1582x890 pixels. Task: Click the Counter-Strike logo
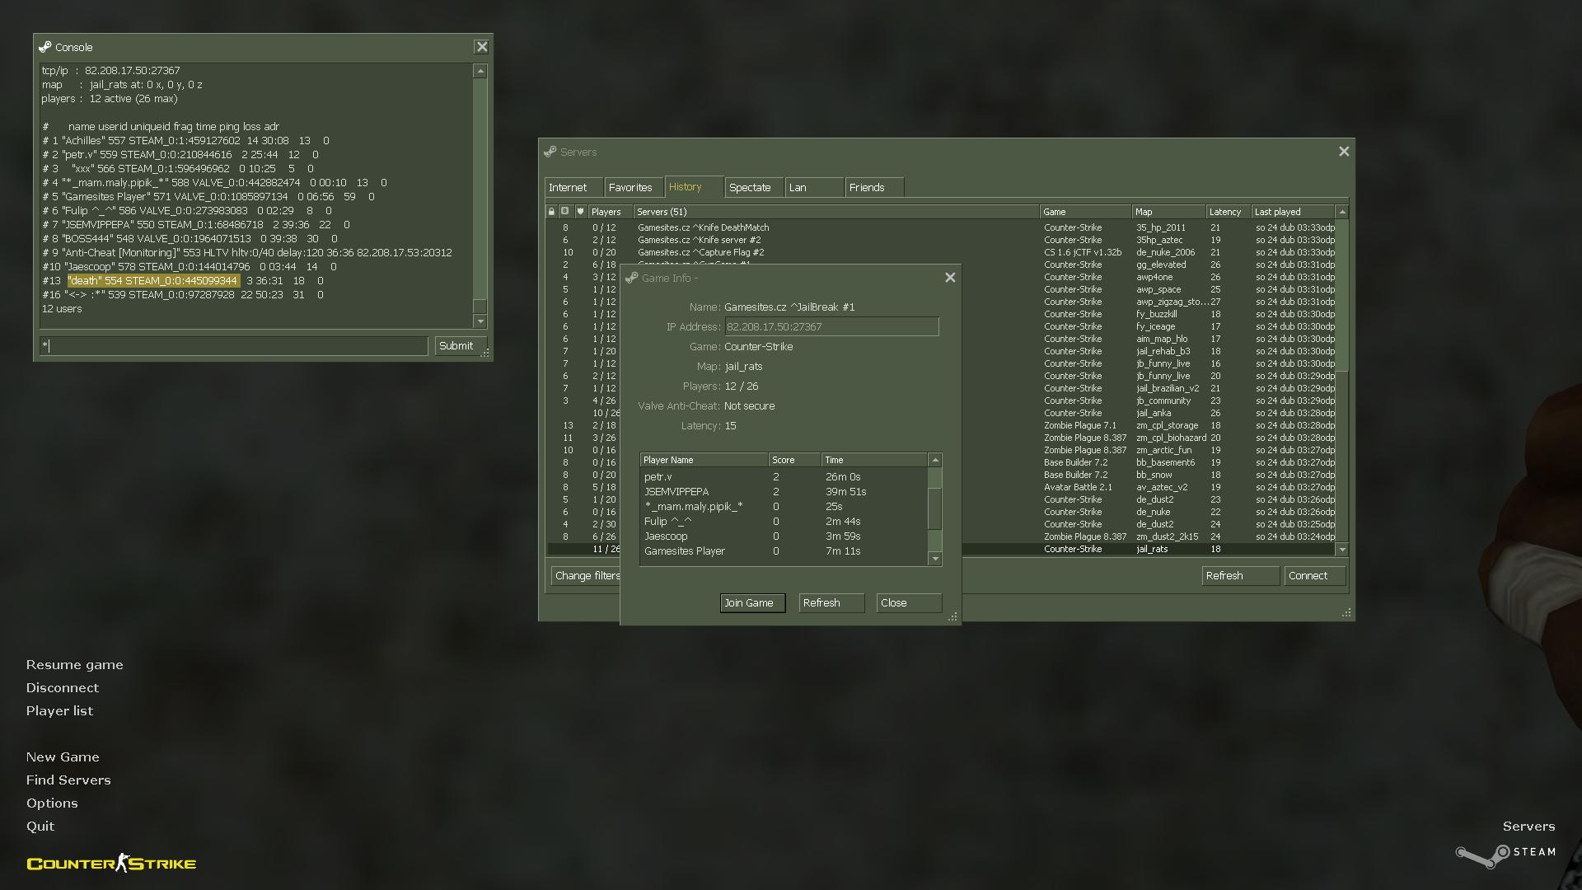(111, 863)
